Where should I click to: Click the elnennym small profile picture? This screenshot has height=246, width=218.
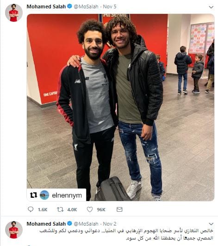point(44,195)
